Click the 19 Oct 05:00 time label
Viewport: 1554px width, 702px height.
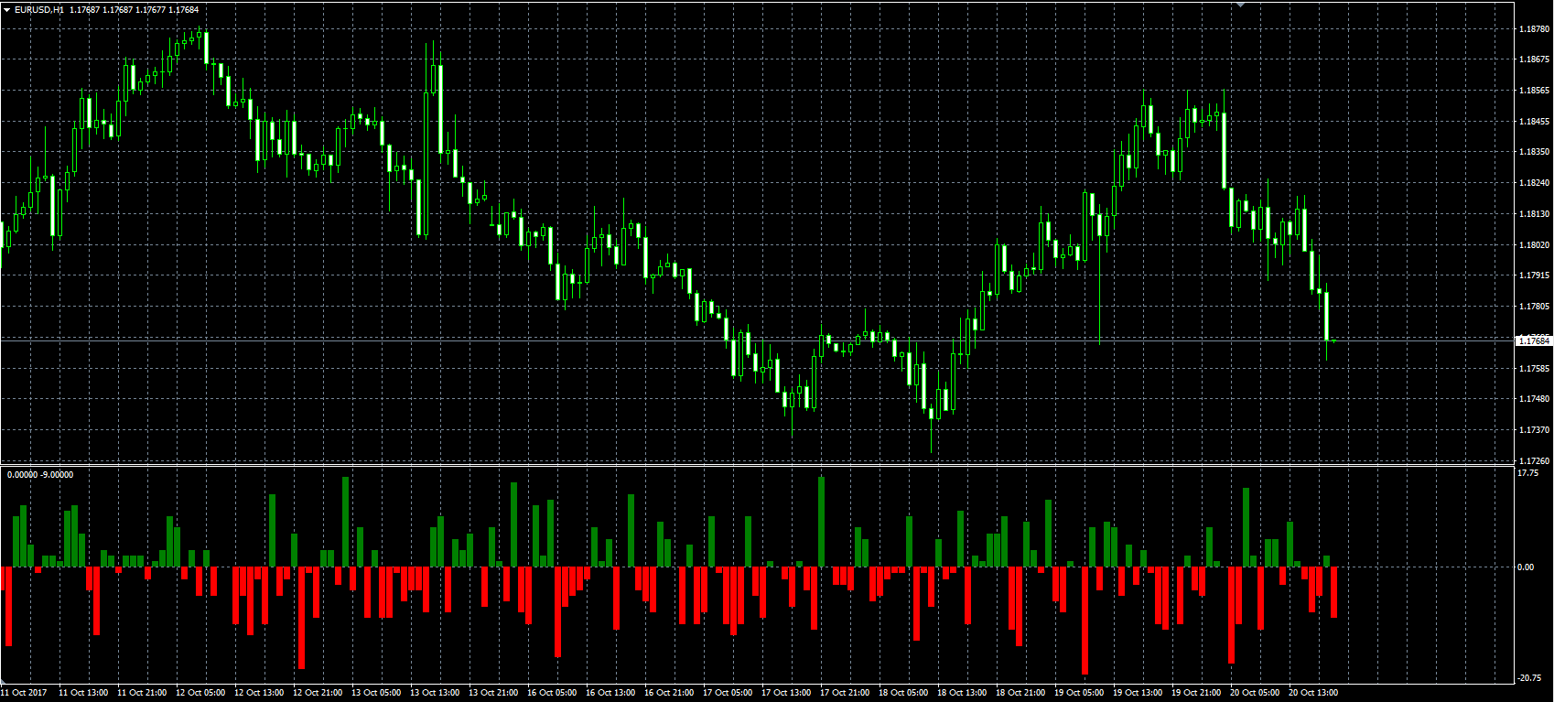pos(1079,693)
